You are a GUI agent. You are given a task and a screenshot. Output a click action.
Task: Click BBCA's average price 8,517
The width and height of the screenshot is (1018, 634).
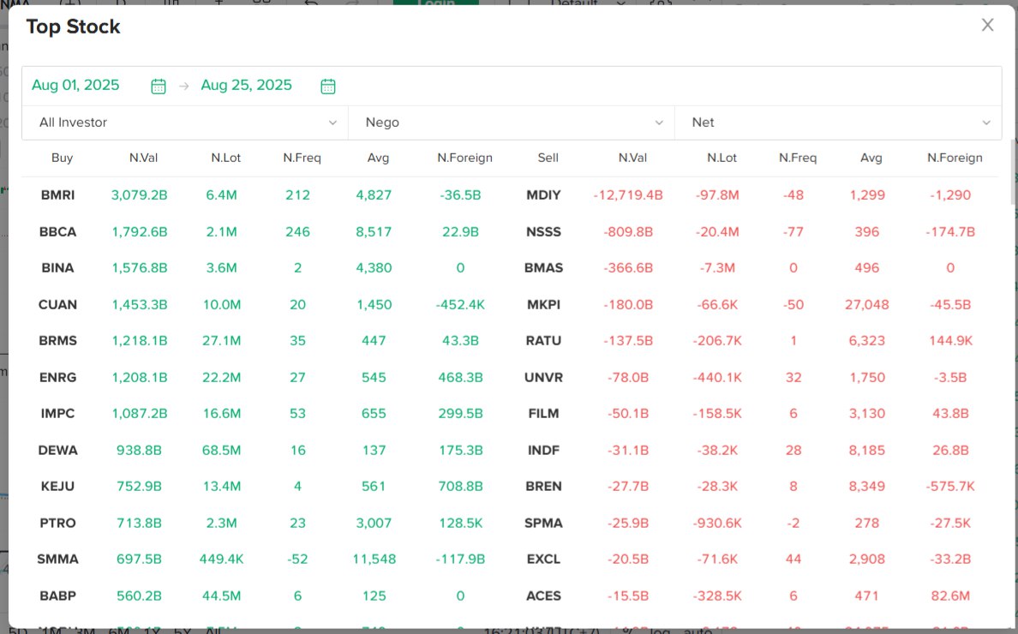tap(374, 231)
